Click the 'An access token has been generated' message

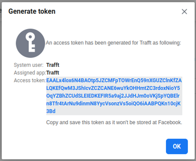point(113,43)
